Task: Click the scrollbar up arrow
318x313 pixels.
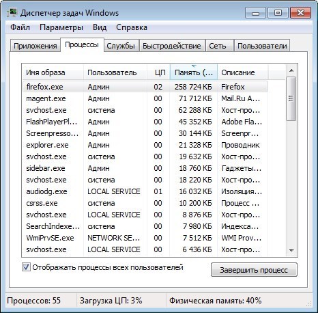Action: coord(291,71)
